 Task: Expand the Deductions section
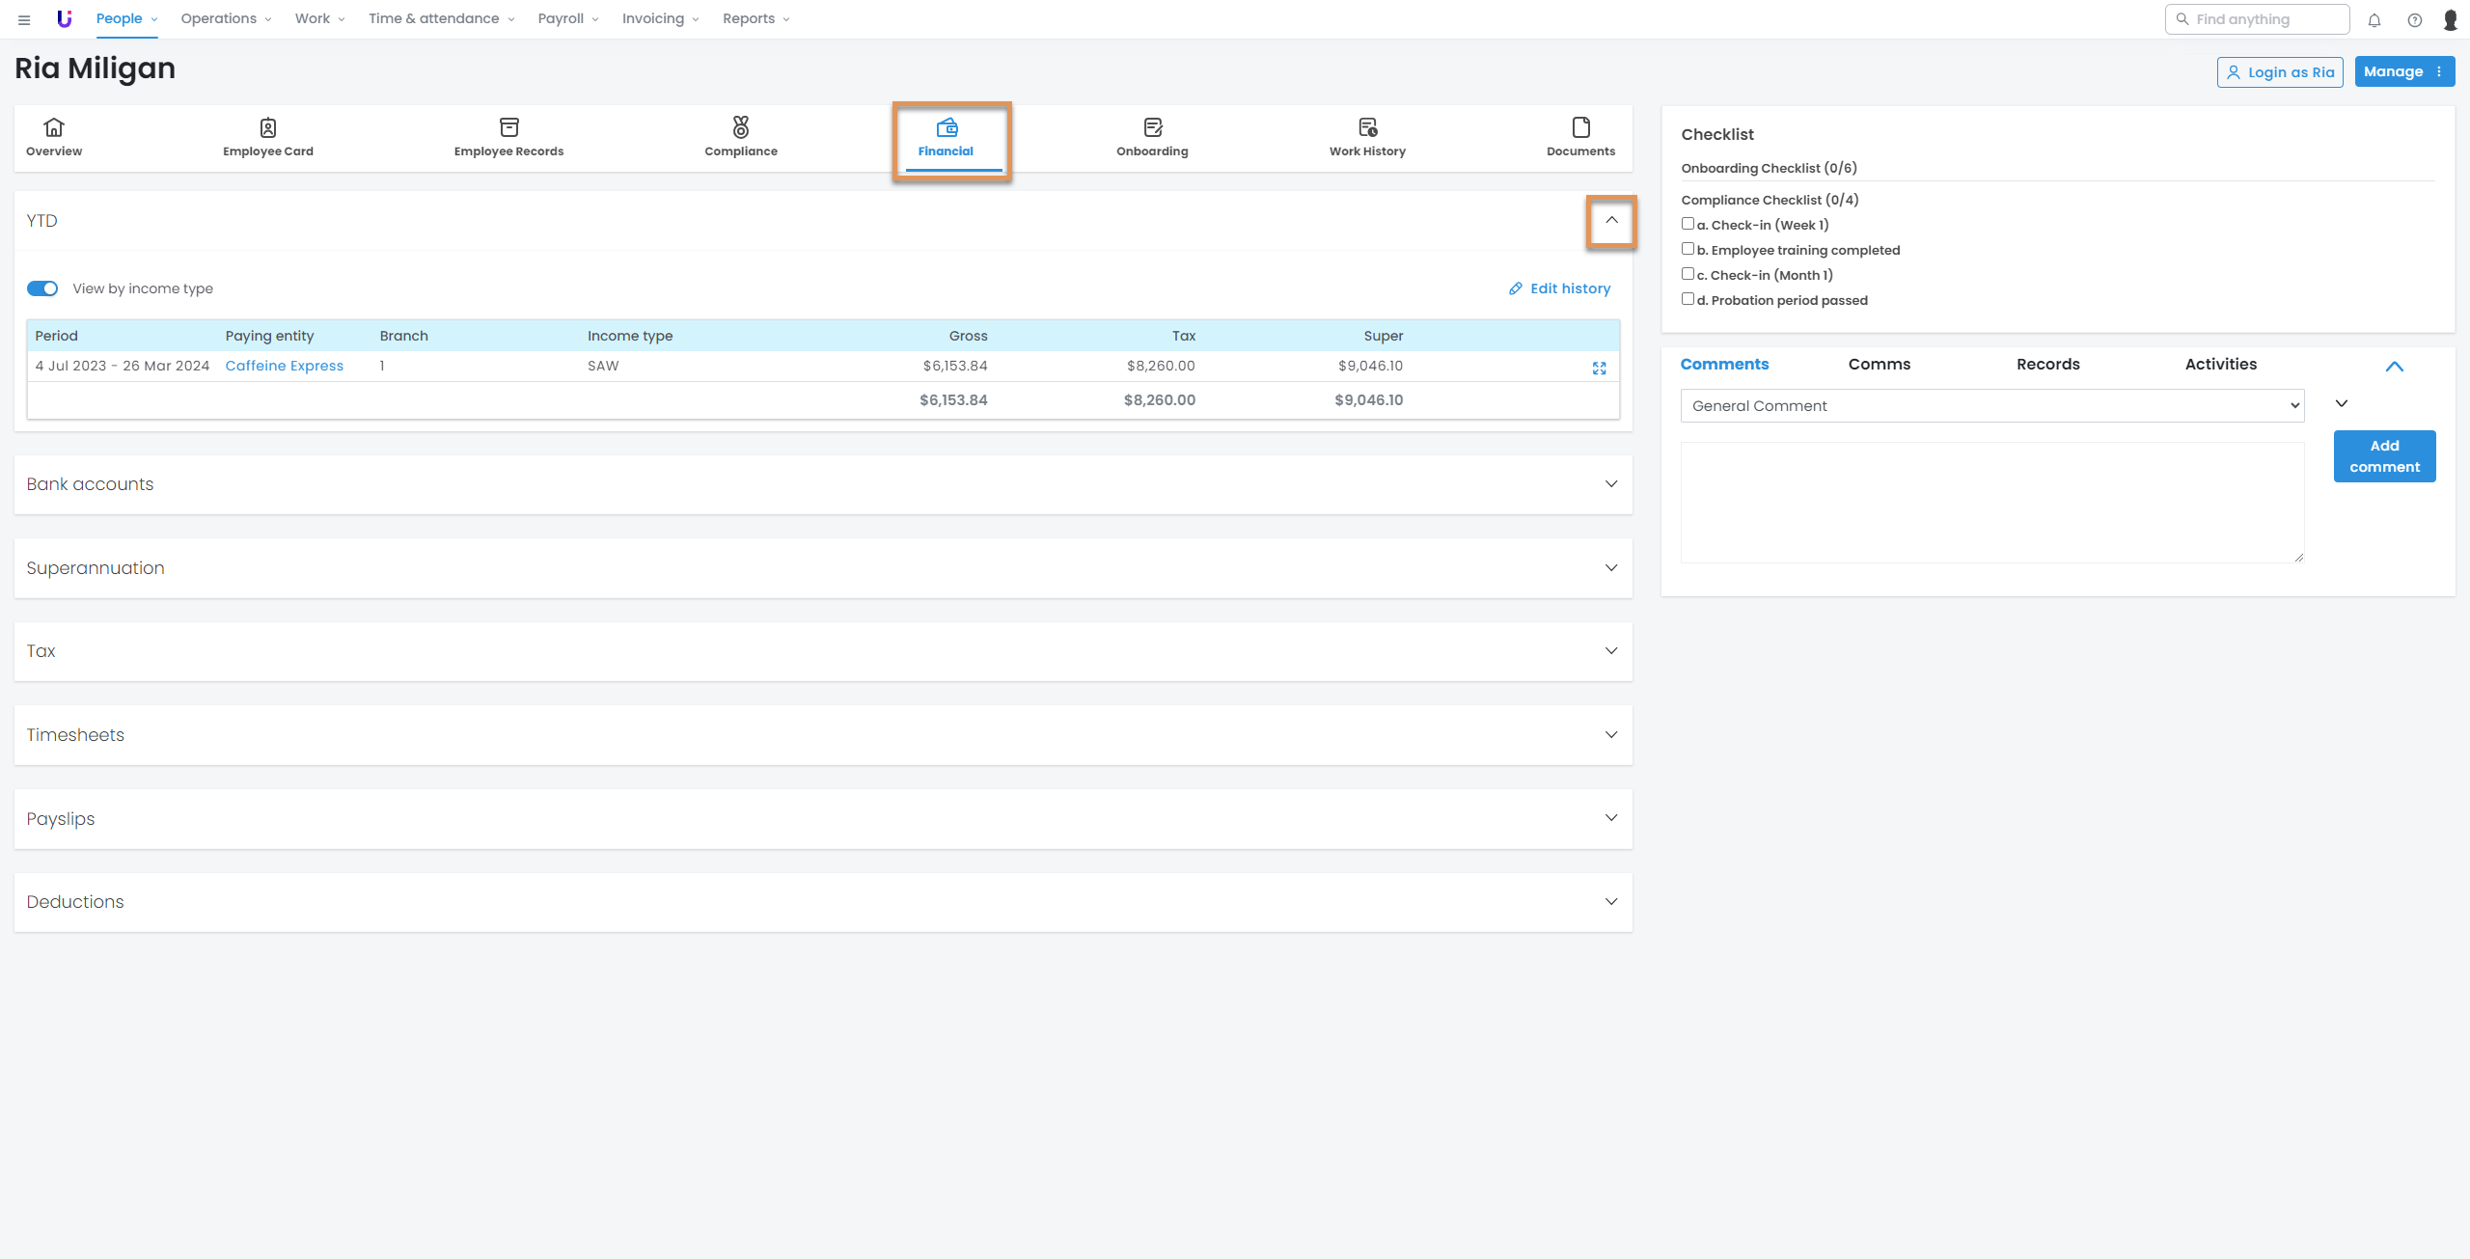pyautogui.click(x=1611, y=902)
